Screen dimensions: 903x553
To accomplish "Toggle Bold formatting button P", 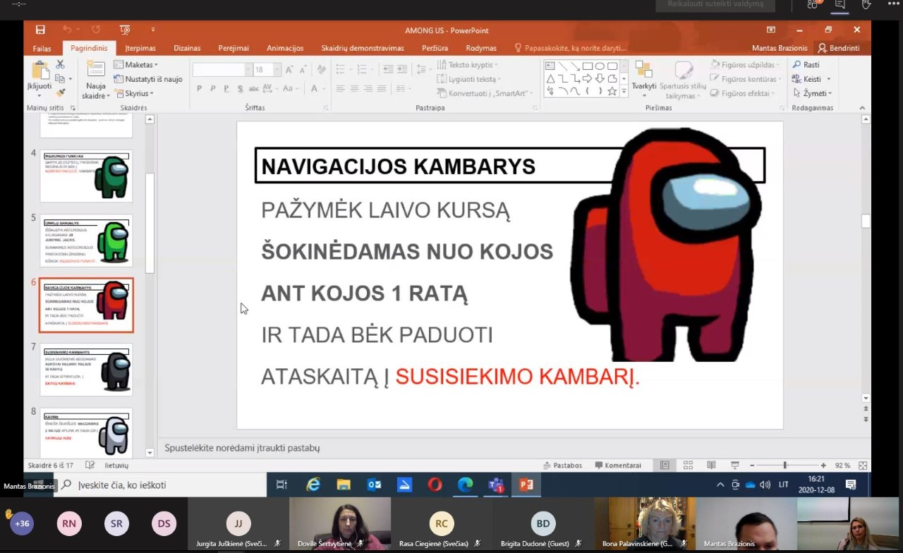I will point(199,89).
